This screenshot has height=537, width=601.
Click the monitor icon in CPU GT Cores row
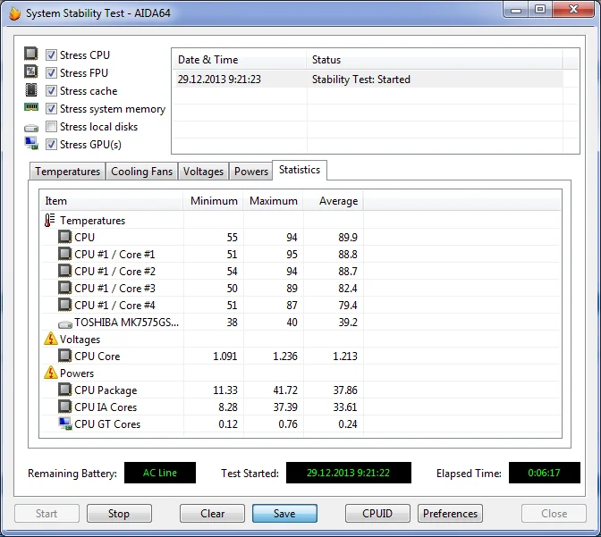pyautogui.click(x=65, y=424)
